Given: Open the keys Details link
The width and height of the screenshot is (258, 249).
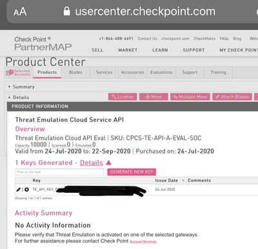Looking at the screenshot, I should [92, 163].
